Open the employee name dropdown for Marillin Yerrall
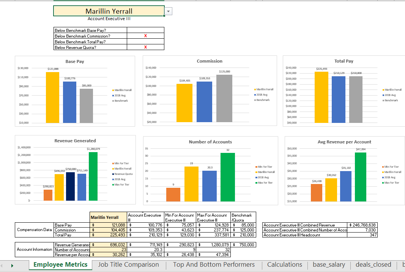Screen dimensions: 405x272 pos(168,11)
